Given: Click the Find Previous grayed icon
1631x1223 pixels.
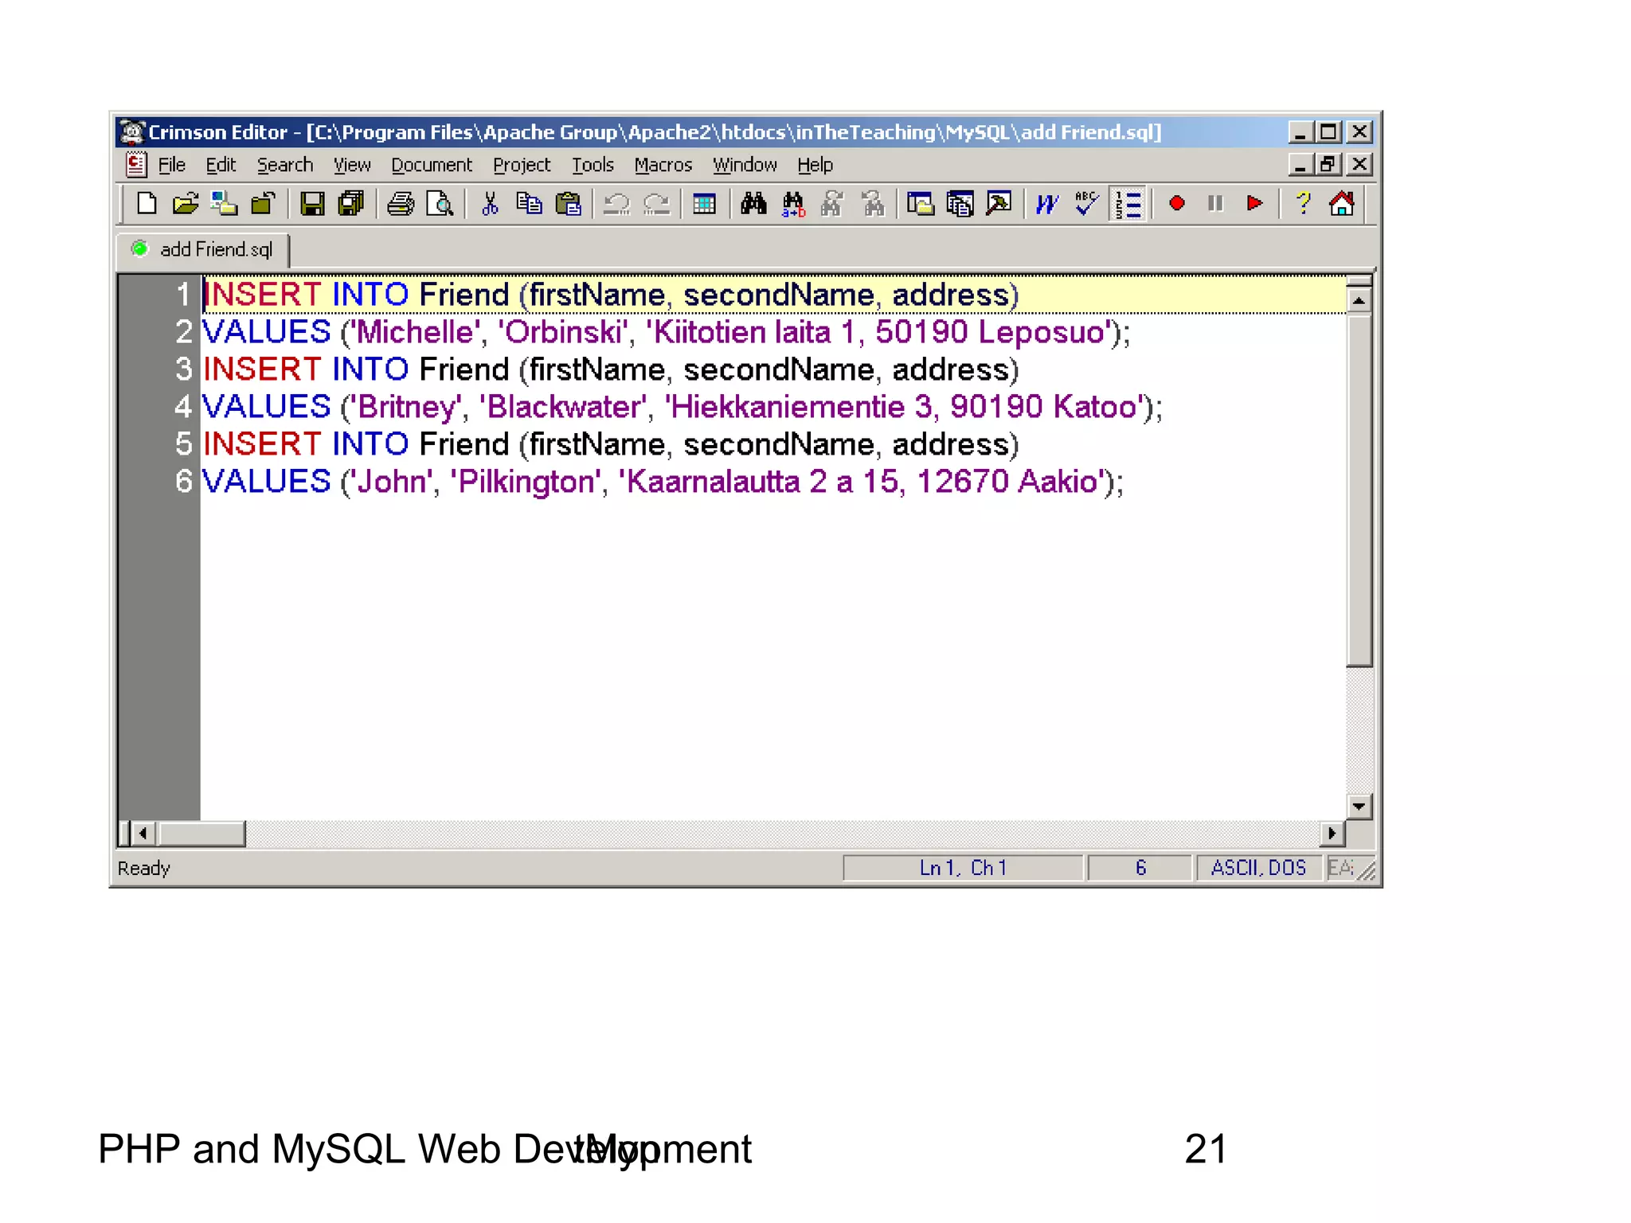Looking at the screenshot, I should click(872, 204).
